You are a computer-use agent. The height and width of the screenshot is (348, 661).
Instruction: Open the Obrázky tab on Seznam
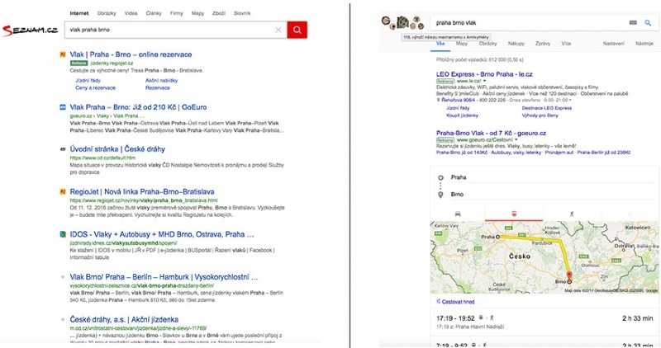(107, 13)
